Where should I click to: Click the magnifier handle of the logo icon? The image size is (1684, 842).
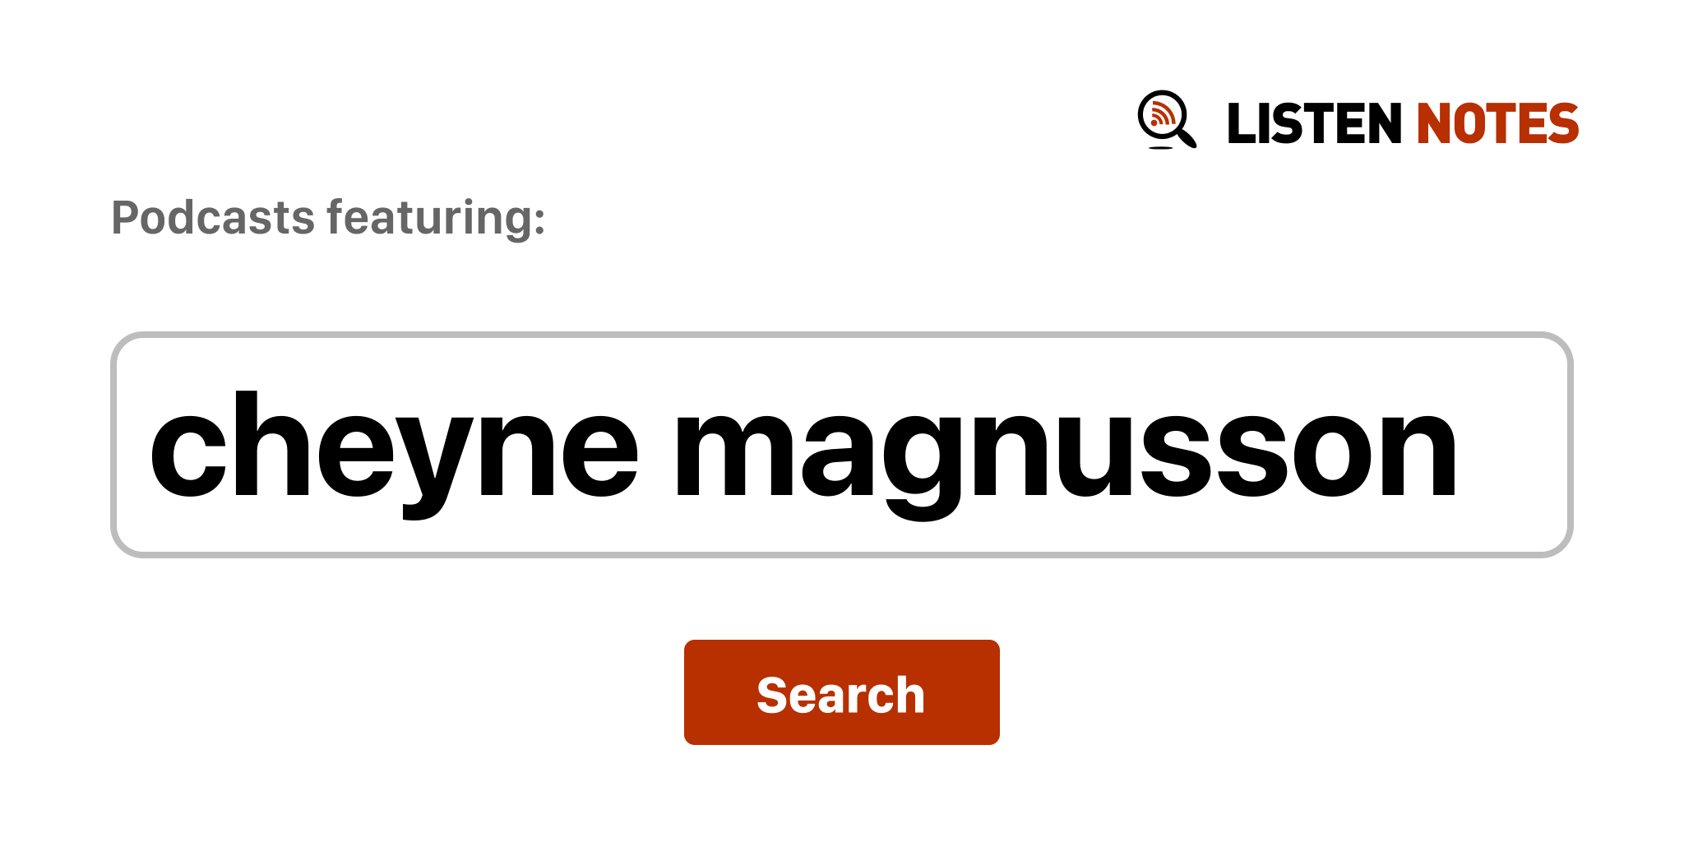(1187, 136)
